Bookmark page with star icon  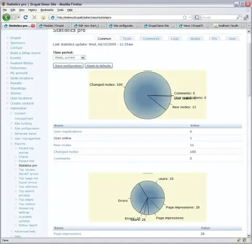click(185, 17)
